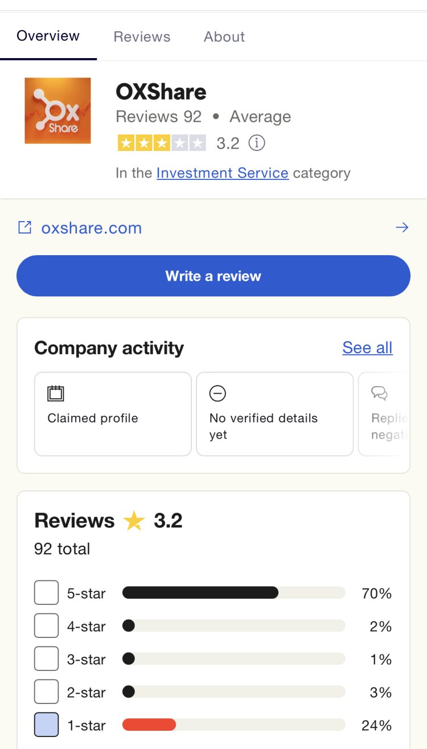Click the info icon beside the 3.2 rating

click(x=257, y=143)
